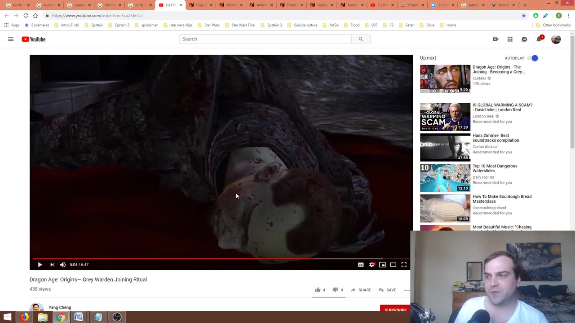The width and height of the screenshot is (575, 323).
Task: Share this video
Action: (x=361, y=290)
